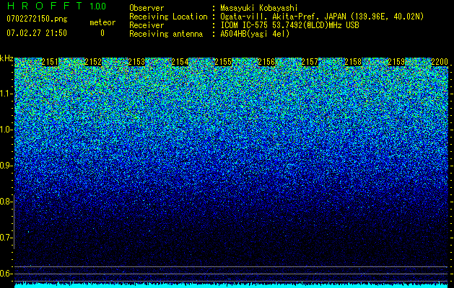The width and height of the screenshot is (454, 288).
Task: Click the date stamp 07.02.27 21:50
Action: 37,33
